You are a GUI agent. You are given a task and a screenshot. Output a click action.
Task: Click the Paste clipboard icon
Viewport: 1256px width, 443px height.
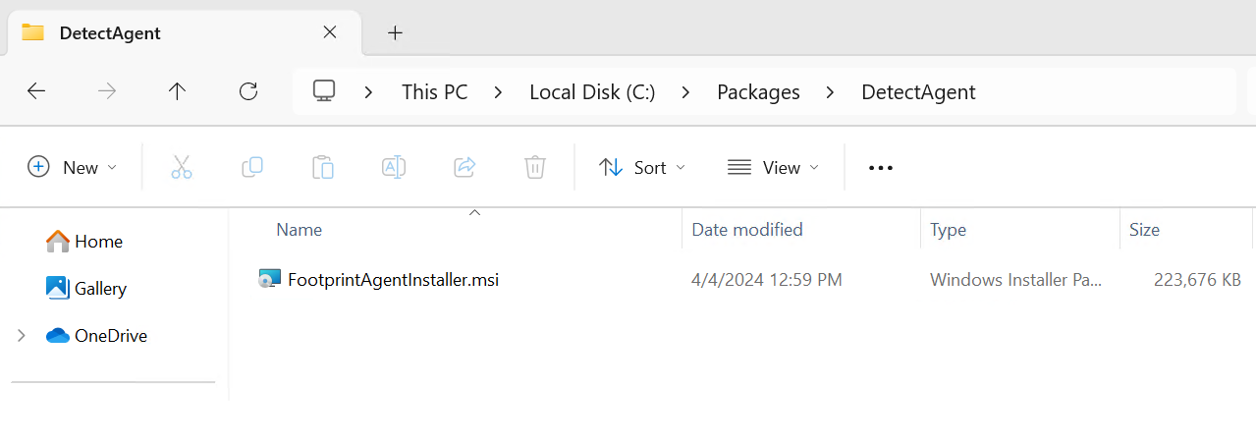click(323, 167)
